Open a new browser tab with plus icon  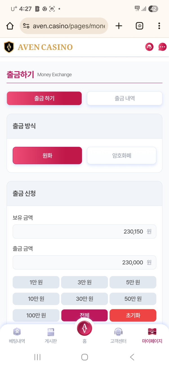pyautogui.click(x=119, y=26)
